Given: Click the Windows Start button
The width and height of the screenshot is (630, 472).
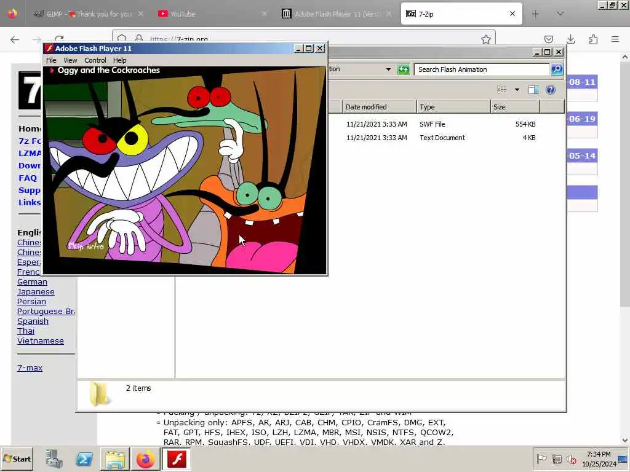Looking at the screenshot, I should pyautogui.click(x=17, y=458).
